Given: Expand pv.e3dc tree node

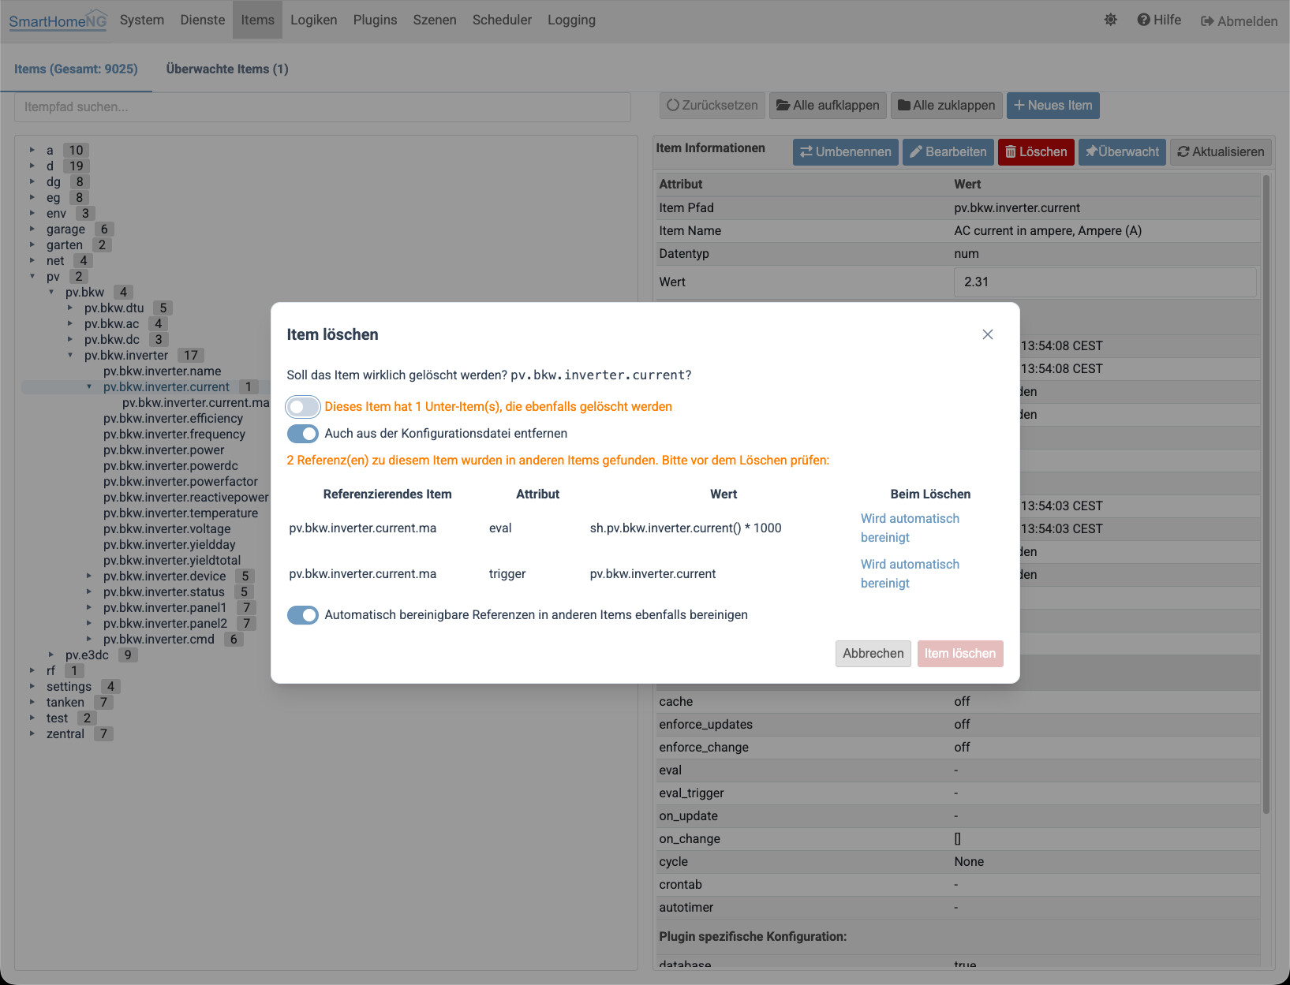Looking at the screenshot, I should tap(51, 655).
